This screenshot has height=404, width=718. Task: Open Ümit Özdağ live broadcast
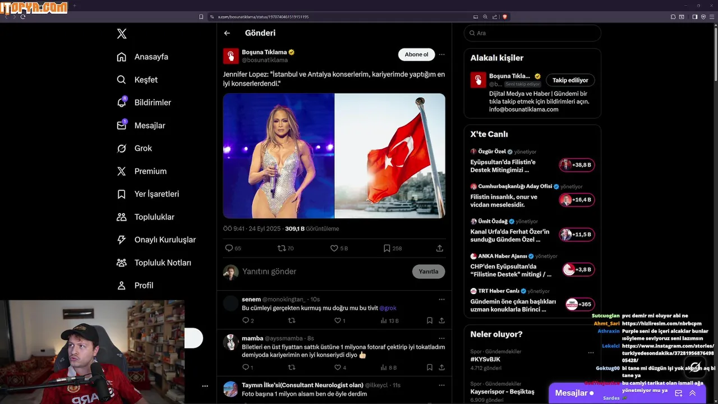[532, 231]
